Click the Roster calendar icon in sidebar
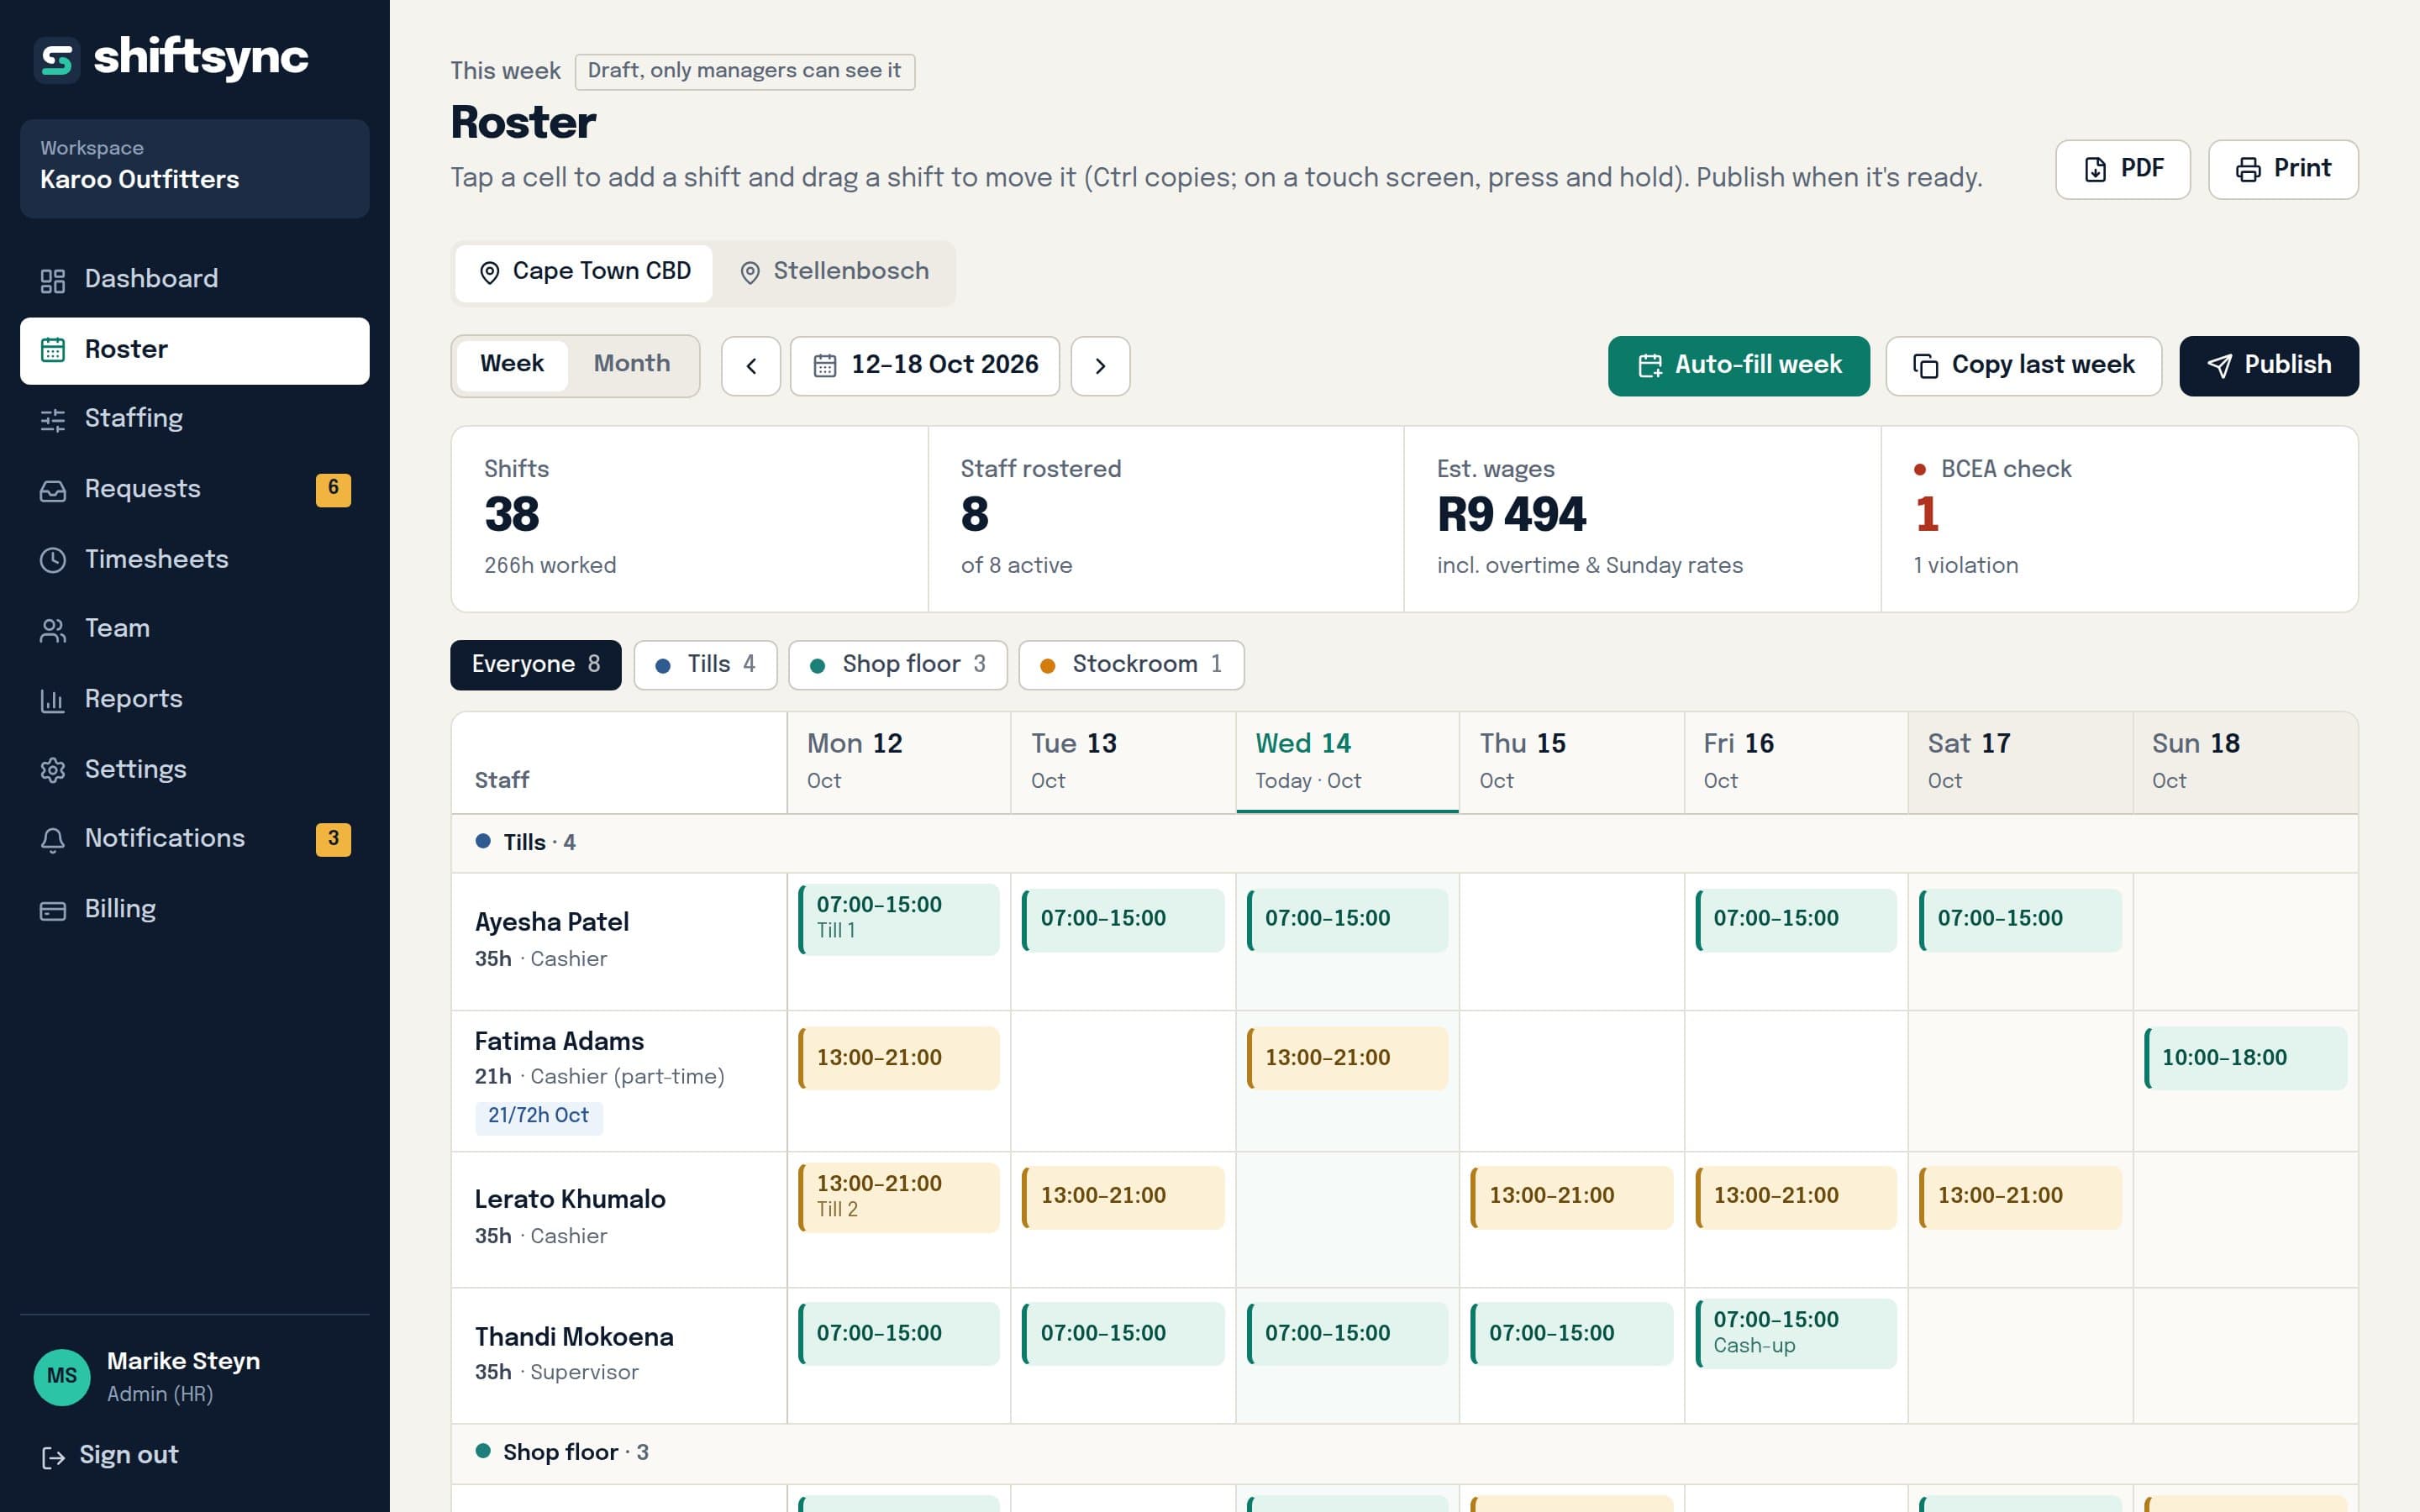The image size is (2420, 1512). pyautogui.click(x=53, y=350)
